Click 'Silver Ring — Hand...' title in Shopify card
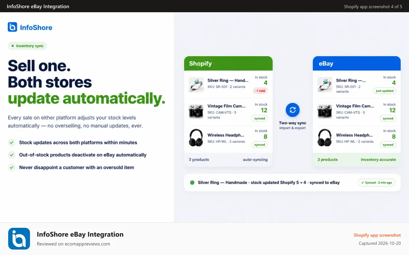Image resolution: width=409 pixels, height=255 pixels. coord(228,81)
